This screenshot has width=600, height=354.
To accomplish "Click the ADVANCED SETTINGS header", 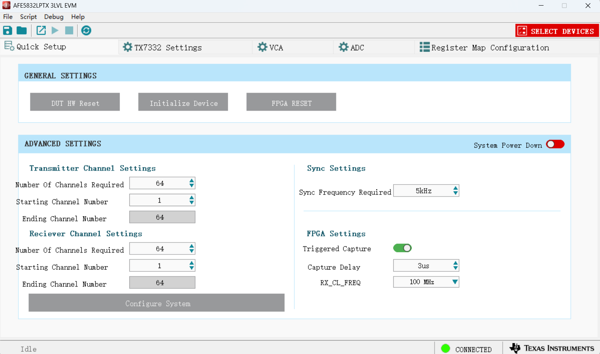I will tap(63, 143).
